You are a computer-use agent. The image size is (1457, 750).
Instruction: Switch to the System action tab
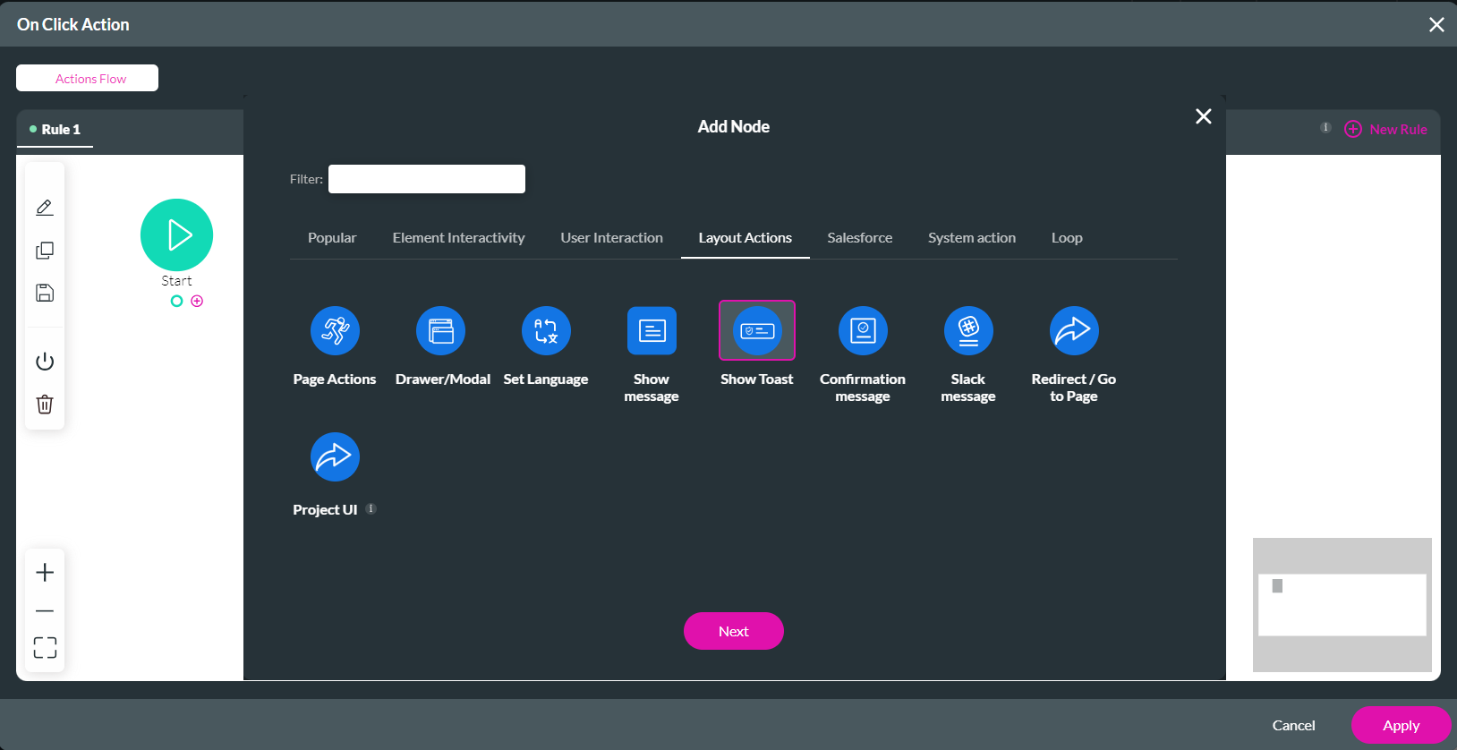click(972, 238)
